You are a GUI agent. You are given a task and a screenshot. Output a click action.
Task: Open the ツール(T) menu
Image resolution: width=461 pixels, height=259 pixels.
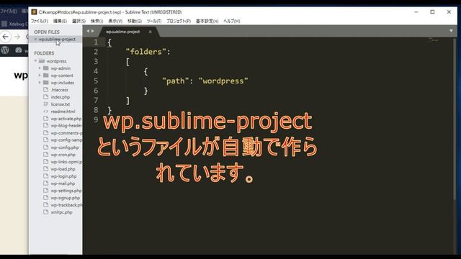point(154,21)
